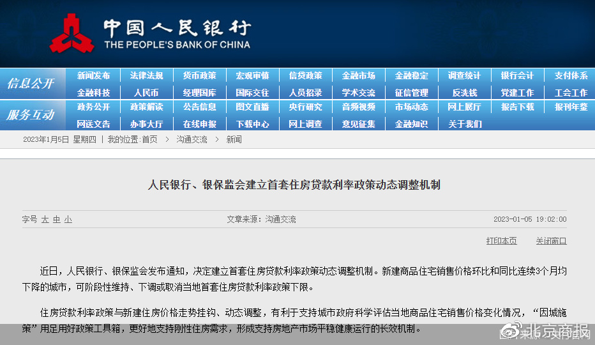Click the People's Bank of China red logo

(x=72, y=33)
